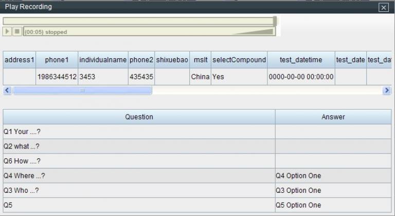
Task: Click the horizontal scrollbar thumb
Action: click(82, 90)
